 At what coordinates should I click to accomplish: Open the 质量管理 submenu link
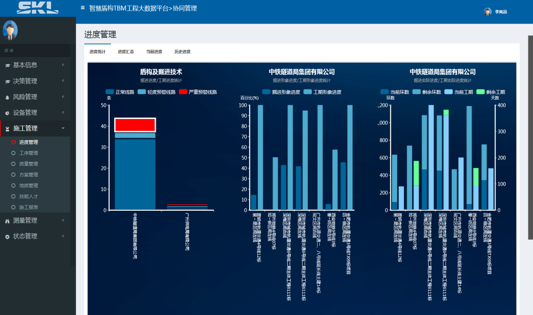click(x=29, y=164)
